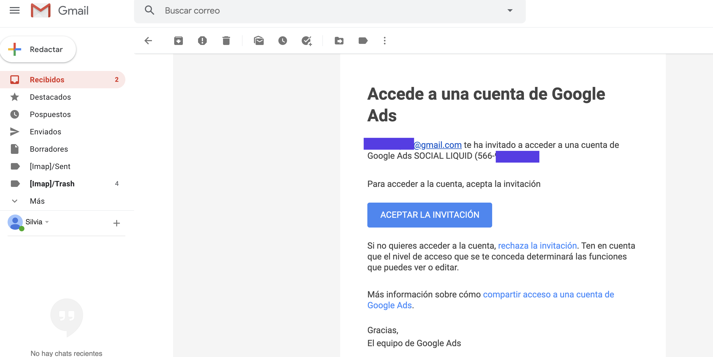Open Destacados starred folder
Image resolution: width=713 pixels, height=357 pixels.
click(x=63, y=97)
